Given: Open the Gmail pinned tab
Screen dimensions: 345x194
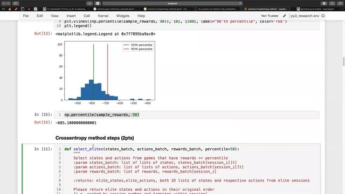Looking at the screenshot, I should (3, 9).
